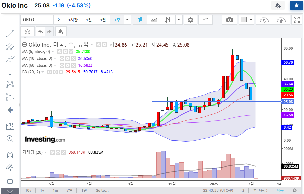Open 거래량 (20) dropdown arrow
This screenshot has width=304, height=194.
(45, 152)
